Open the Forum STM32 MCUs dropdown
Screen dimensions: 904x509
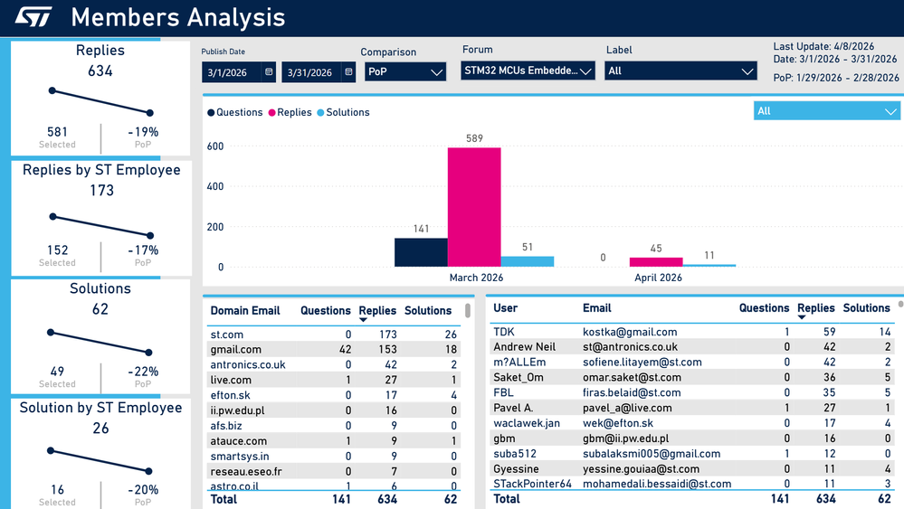coord(528,71)
